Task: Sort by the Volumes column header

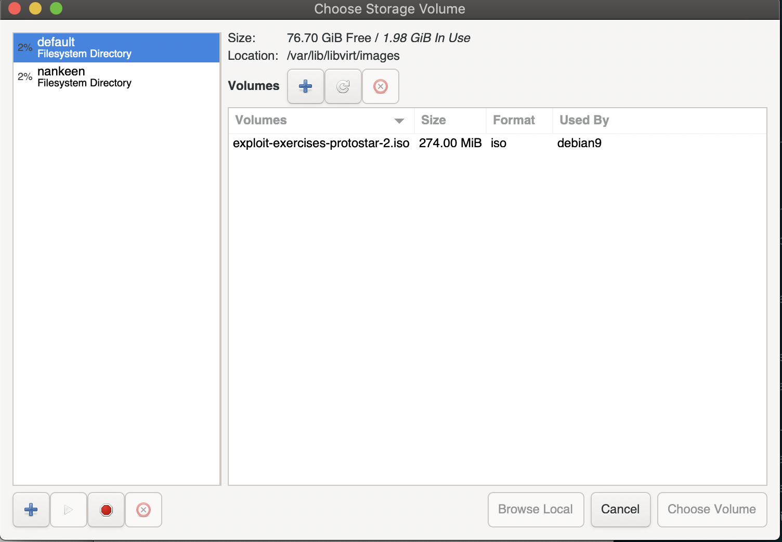Action: click(x=321, y=120)
